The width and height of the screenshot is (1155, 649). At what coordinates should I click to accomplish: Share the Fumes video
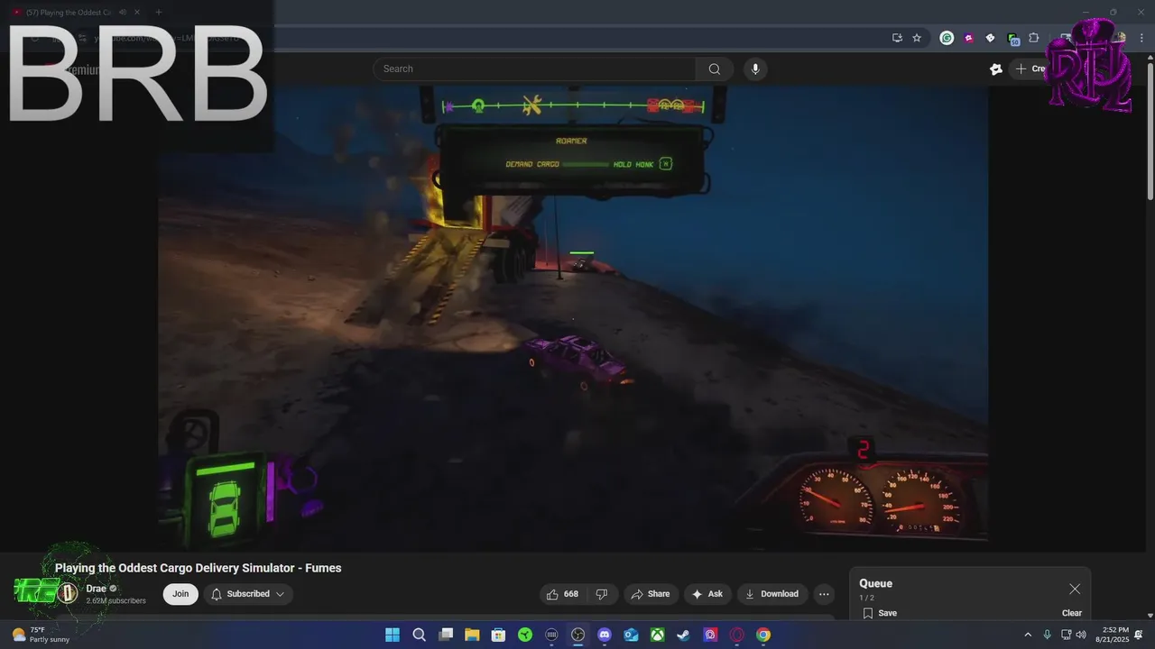651,594
